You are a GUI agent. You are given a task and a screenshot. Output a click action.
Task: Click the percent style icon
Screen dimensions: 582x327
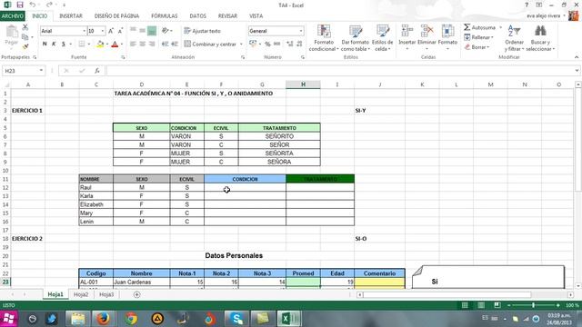267,45
